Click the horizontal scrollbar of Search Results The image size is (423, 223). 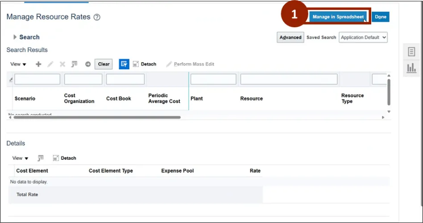tap(97, 117)
